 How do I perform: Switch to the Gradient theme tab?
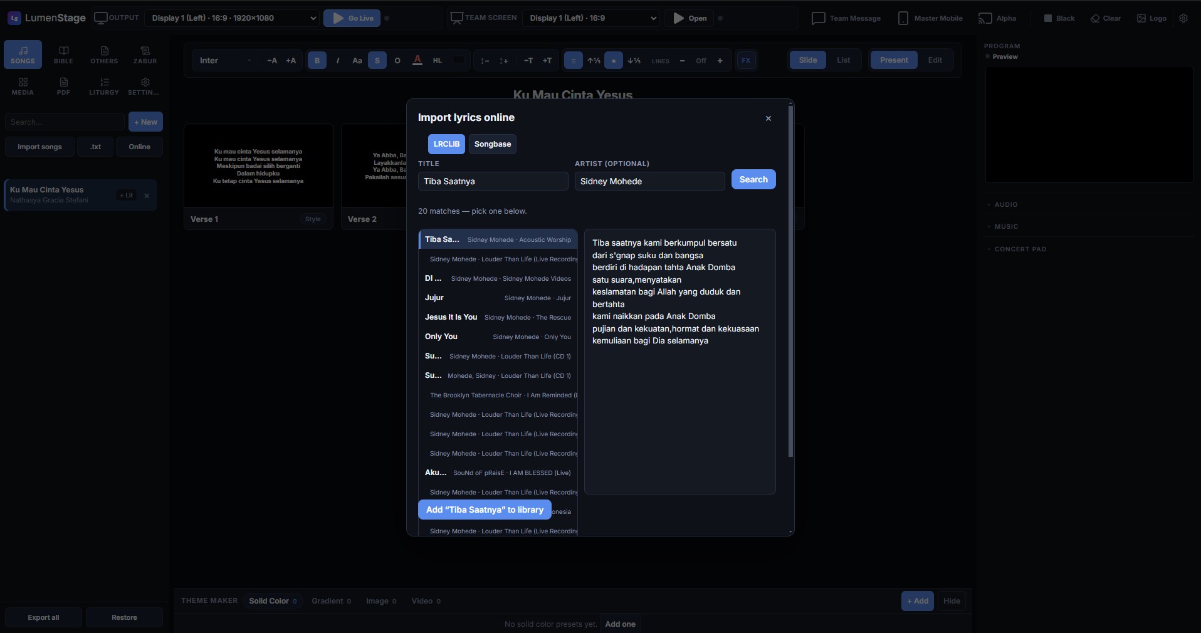[x=332, y=600]
